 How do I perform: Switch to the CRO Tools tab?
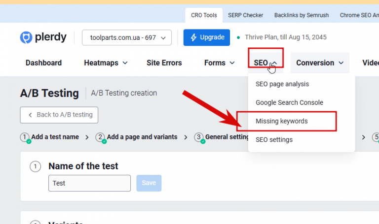click(204, 15)
